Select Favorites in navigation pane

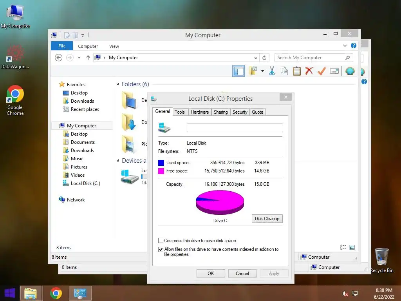[76, 85]
